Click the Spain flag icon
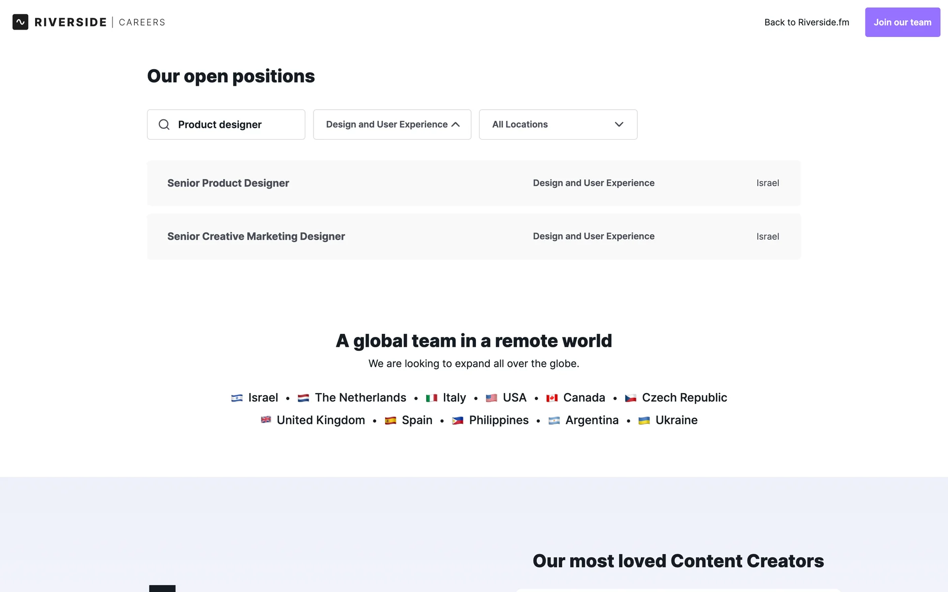948x592 pixels. click(x=391, y=421)
